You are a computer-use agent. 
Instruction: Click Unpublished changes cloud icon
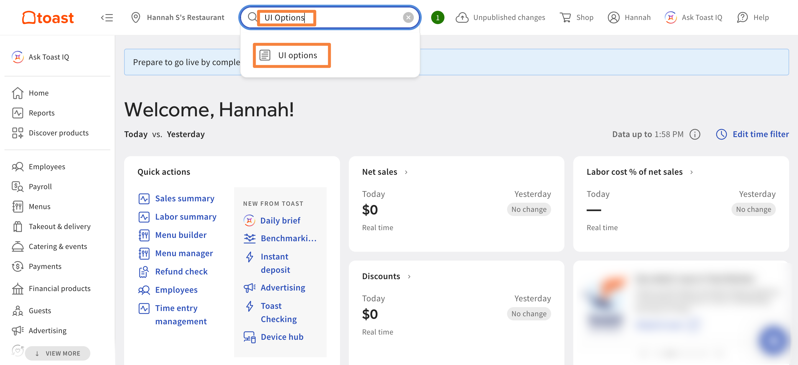point(462,18)
